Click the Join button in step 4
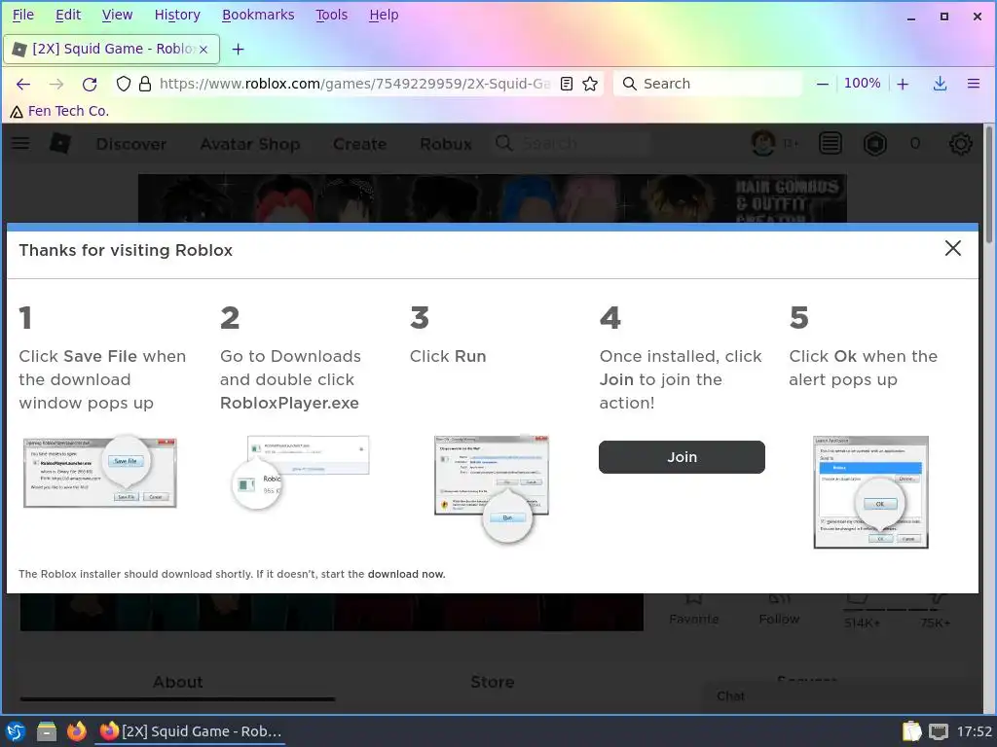 pos(682,457)
